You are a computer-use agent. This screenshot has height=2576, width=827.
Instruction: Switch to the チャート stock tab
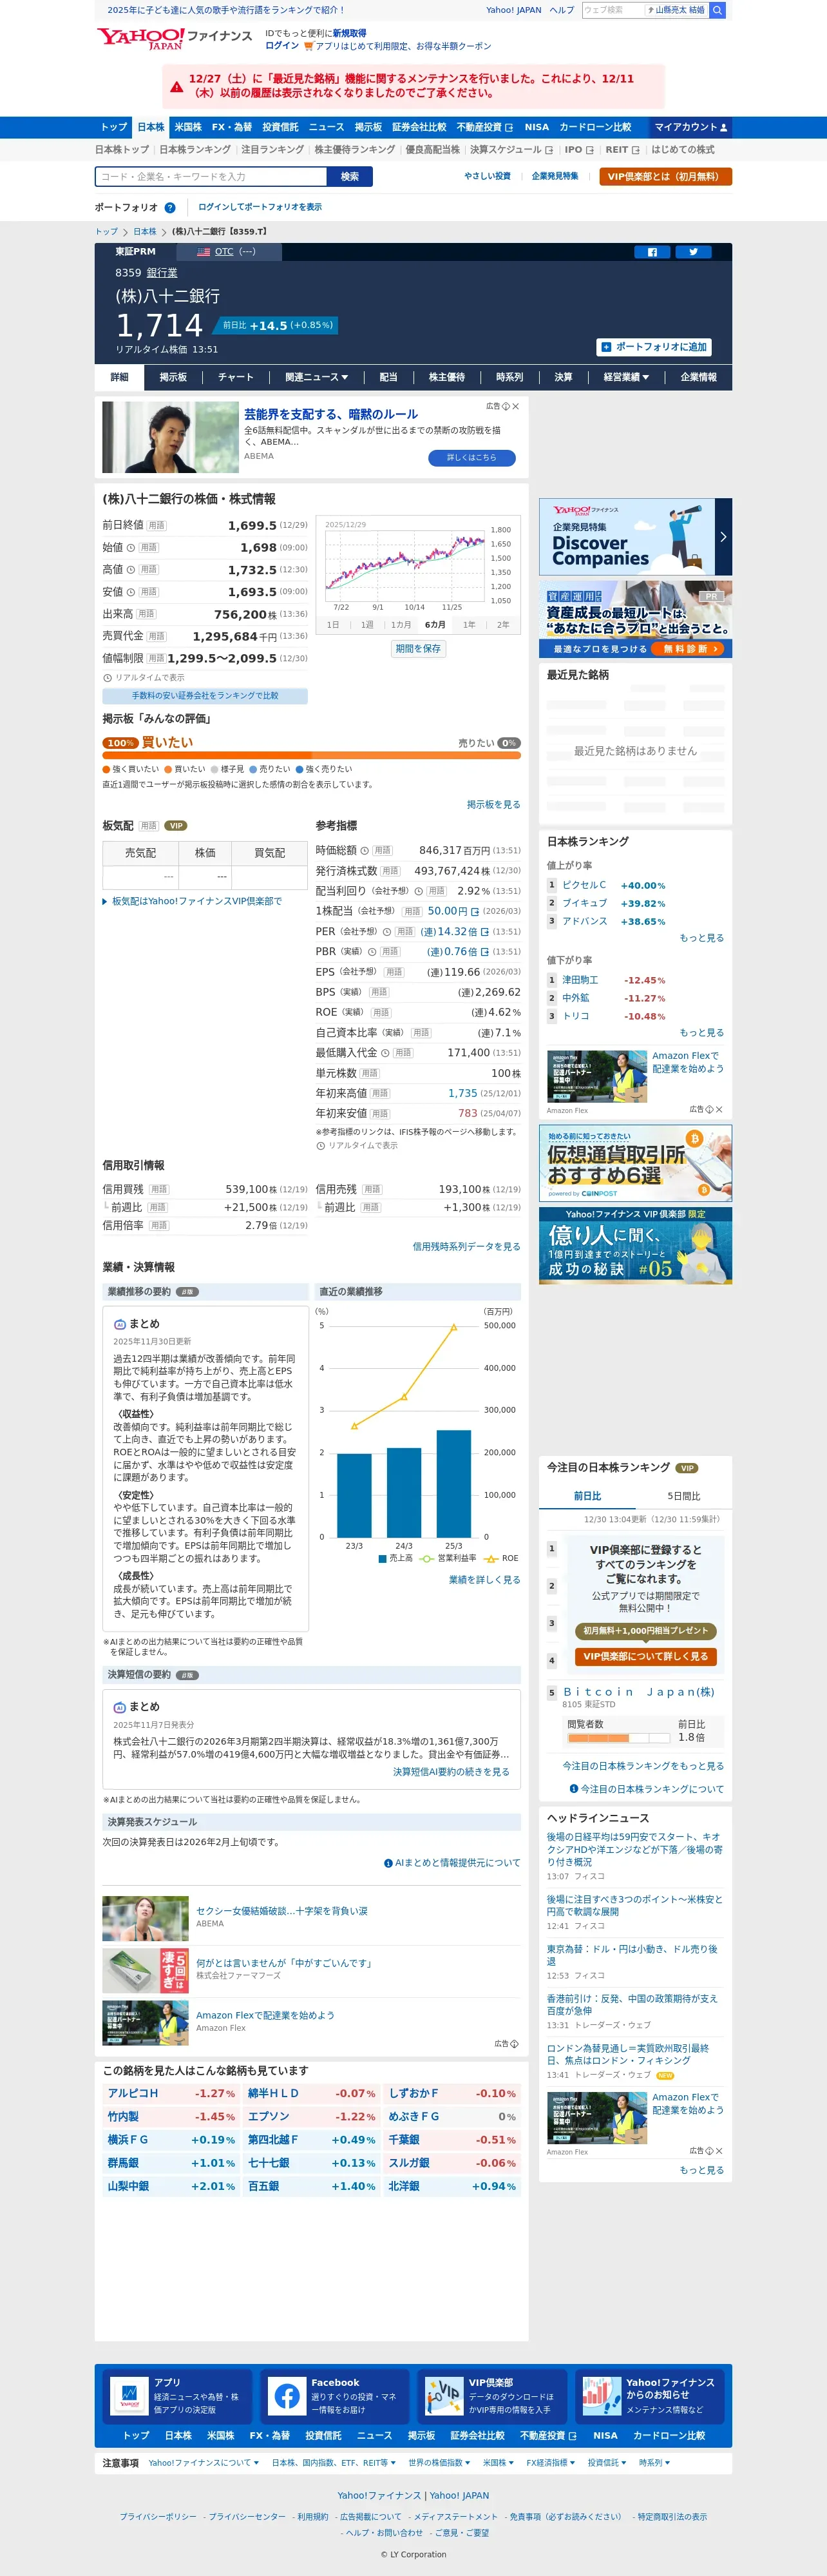pyautogui.click(x=236, y=377)
